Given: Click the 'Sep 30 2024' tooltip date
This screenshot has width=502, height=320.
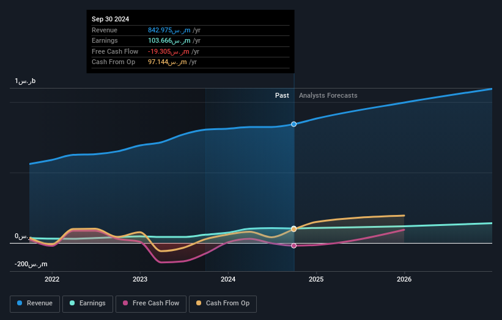Looking at the screenshot, I should click(x=111, y=19).
